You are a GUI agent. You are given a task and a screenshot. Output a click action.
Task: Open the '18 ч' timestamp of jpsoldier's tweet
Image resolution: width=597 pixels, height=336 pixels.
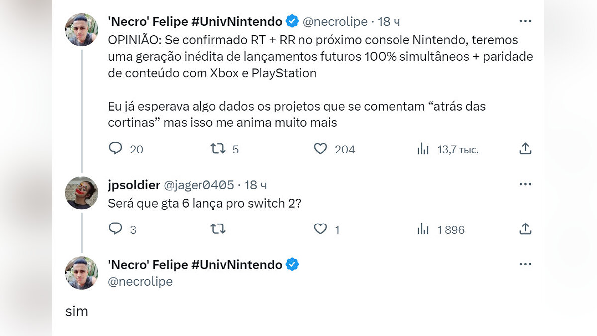click(x=256, y=185)
